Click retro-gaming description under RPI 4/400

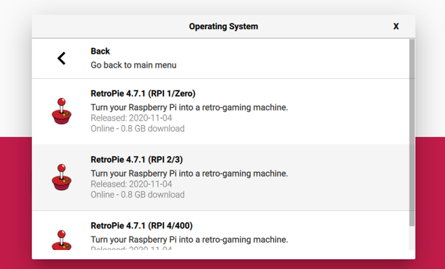(x=189, y=240)
